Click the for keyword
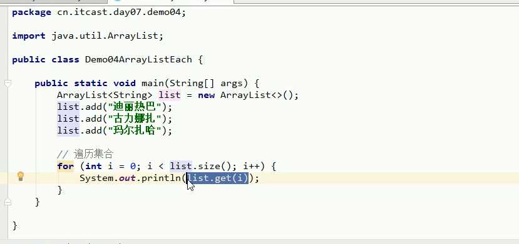 tap(66, 166)
